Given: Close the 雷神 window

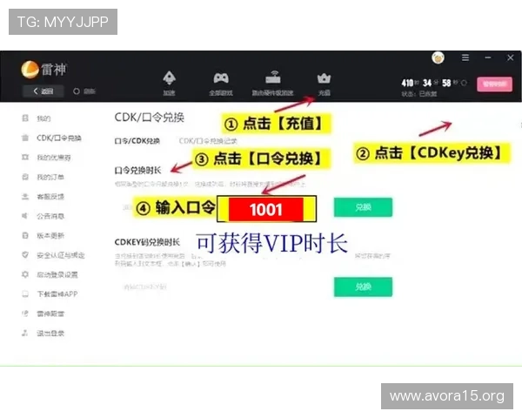Looking at the screenshot, I should point(510,57).
